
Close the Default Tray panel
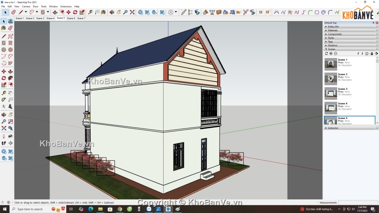click(377, 23)
